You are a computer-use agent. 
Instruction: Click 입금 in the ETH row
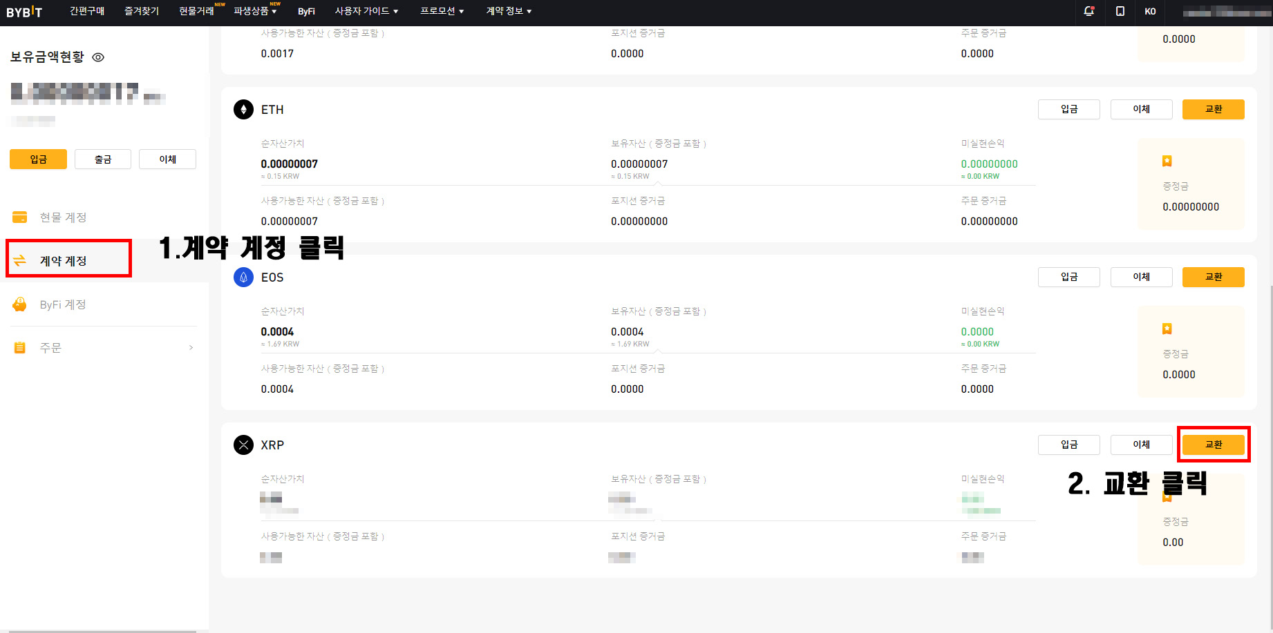pyautogui.click(x=1069, y=109)
